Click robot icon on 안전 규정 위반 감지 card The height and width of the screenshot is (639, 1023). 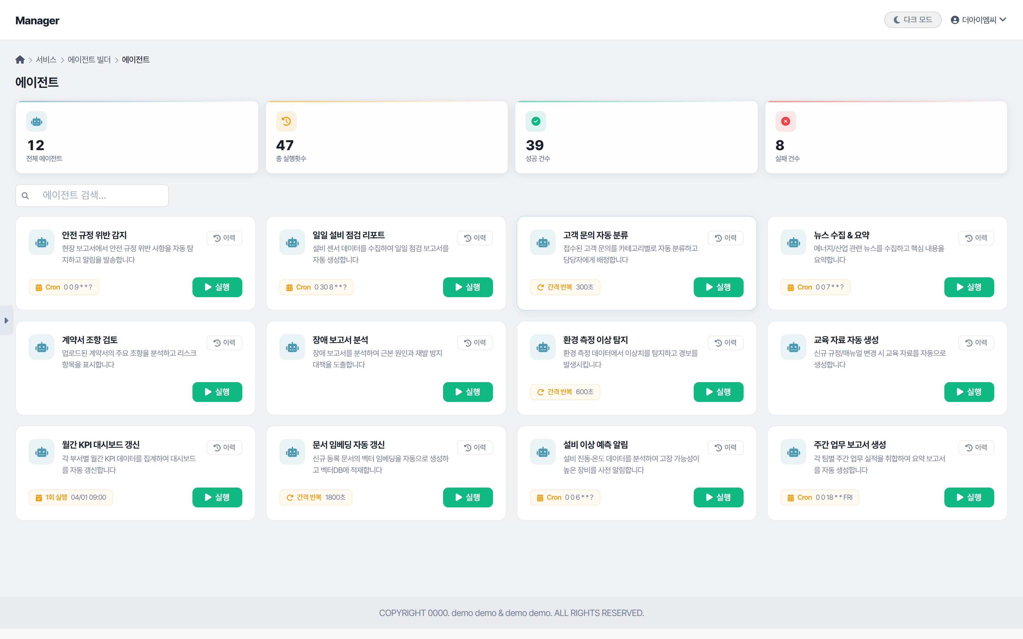[42, 243]
